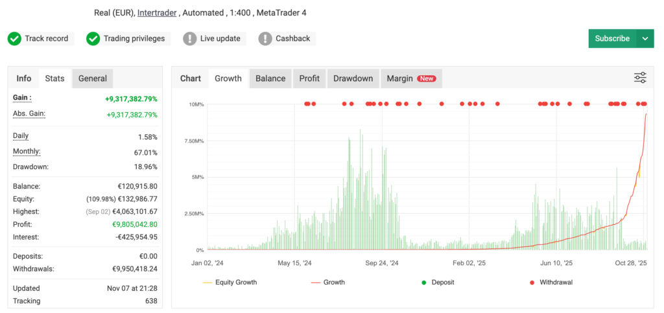
Task: Click the Live update exclamation icon
Action: coord(190,39)
